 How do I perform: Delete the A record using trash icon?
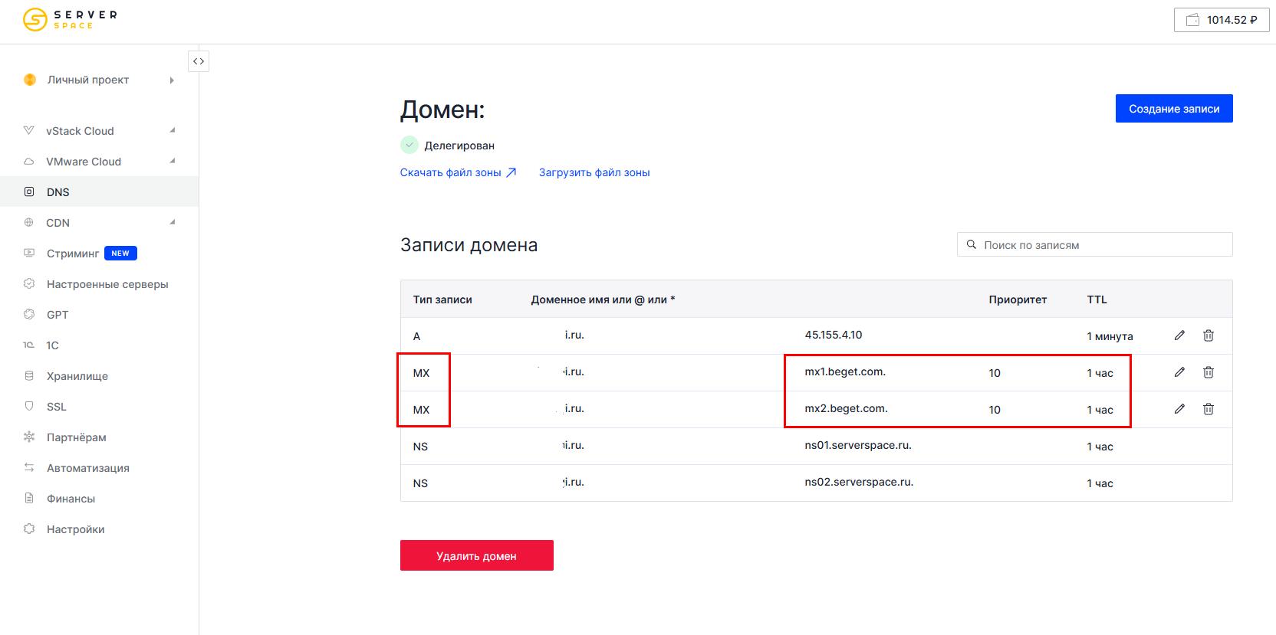[1208, 336]
